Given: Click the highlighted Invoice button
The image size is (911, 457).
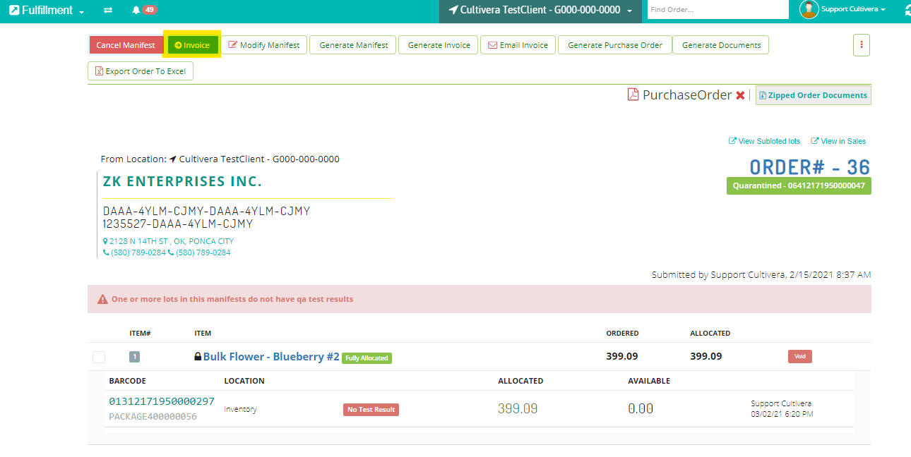Looking at the screenshot, I should (193, 45).
